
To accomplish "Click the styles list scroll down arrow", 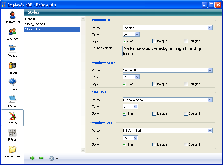I will coord(83,151).
